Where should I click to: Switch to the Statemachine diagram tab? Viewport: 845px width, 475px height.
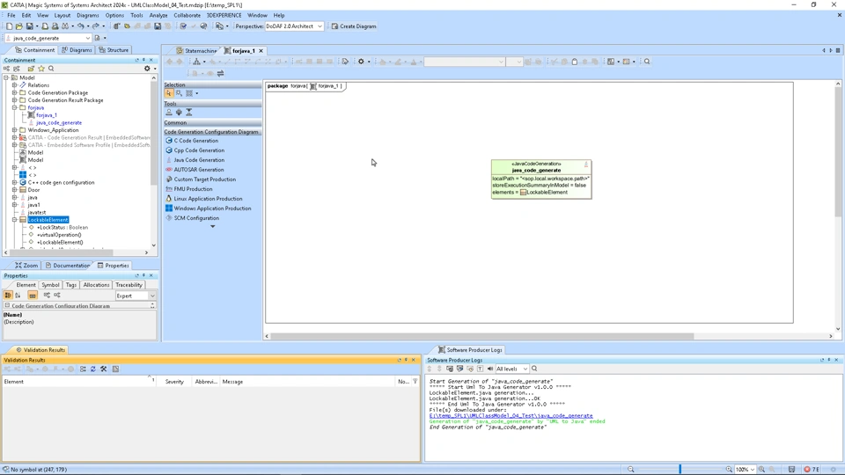(196, 51)
